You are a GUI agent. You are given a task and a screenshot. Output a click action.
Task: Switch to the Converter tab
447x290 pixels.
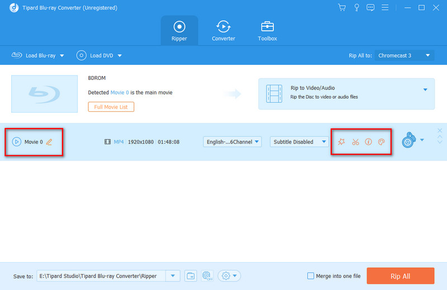pos(223,31)
